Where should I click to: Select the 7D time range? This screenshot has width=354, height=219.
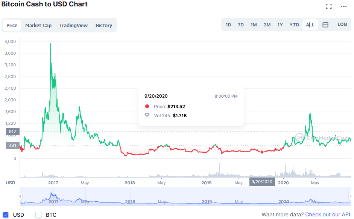click(241, 25)
